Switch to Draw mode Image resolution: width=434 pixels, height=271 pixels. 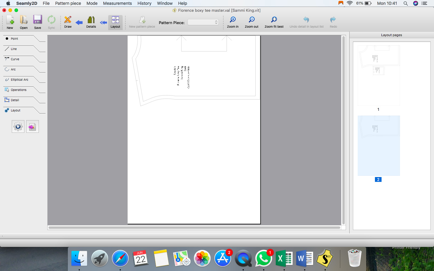tap(68, 20)
